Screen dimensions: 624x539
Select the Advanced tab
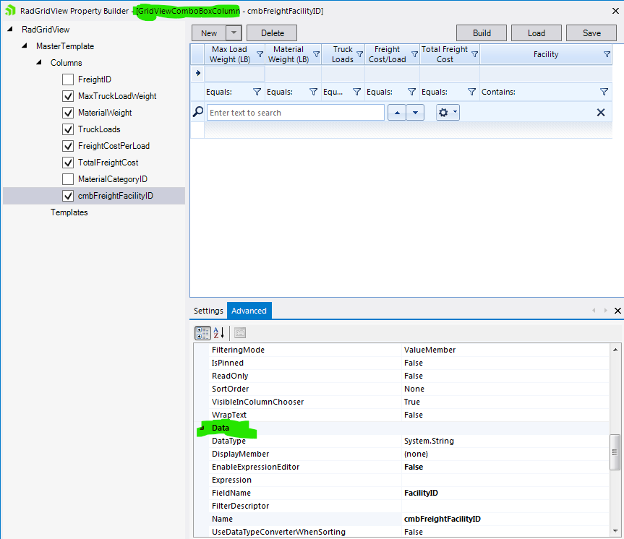tap(249, 311)
